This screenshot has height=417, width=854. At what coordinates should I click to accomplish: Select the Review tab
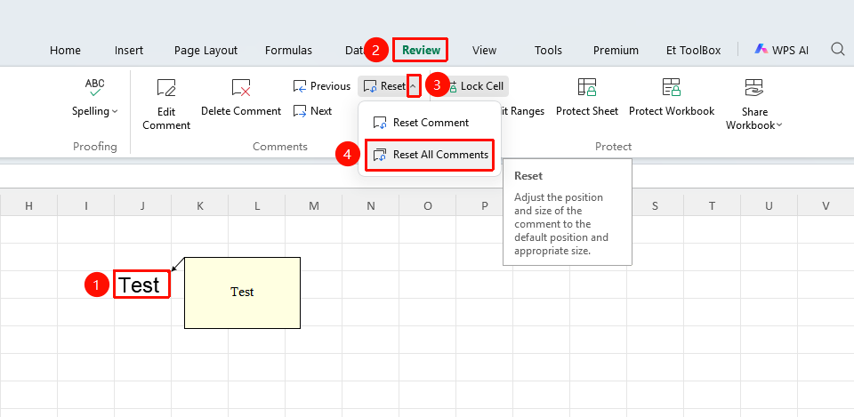click(x=421, y=50)
